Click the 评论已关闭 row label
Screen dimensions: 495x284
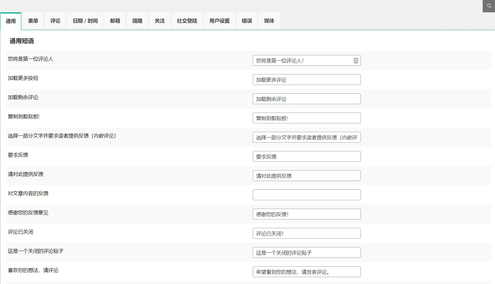coord(20,232)
